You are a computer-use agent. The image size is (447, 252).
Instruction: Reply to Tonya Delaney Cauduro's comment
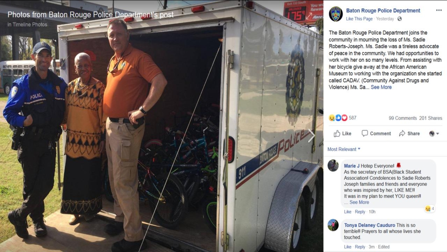[x=360, y=247]
